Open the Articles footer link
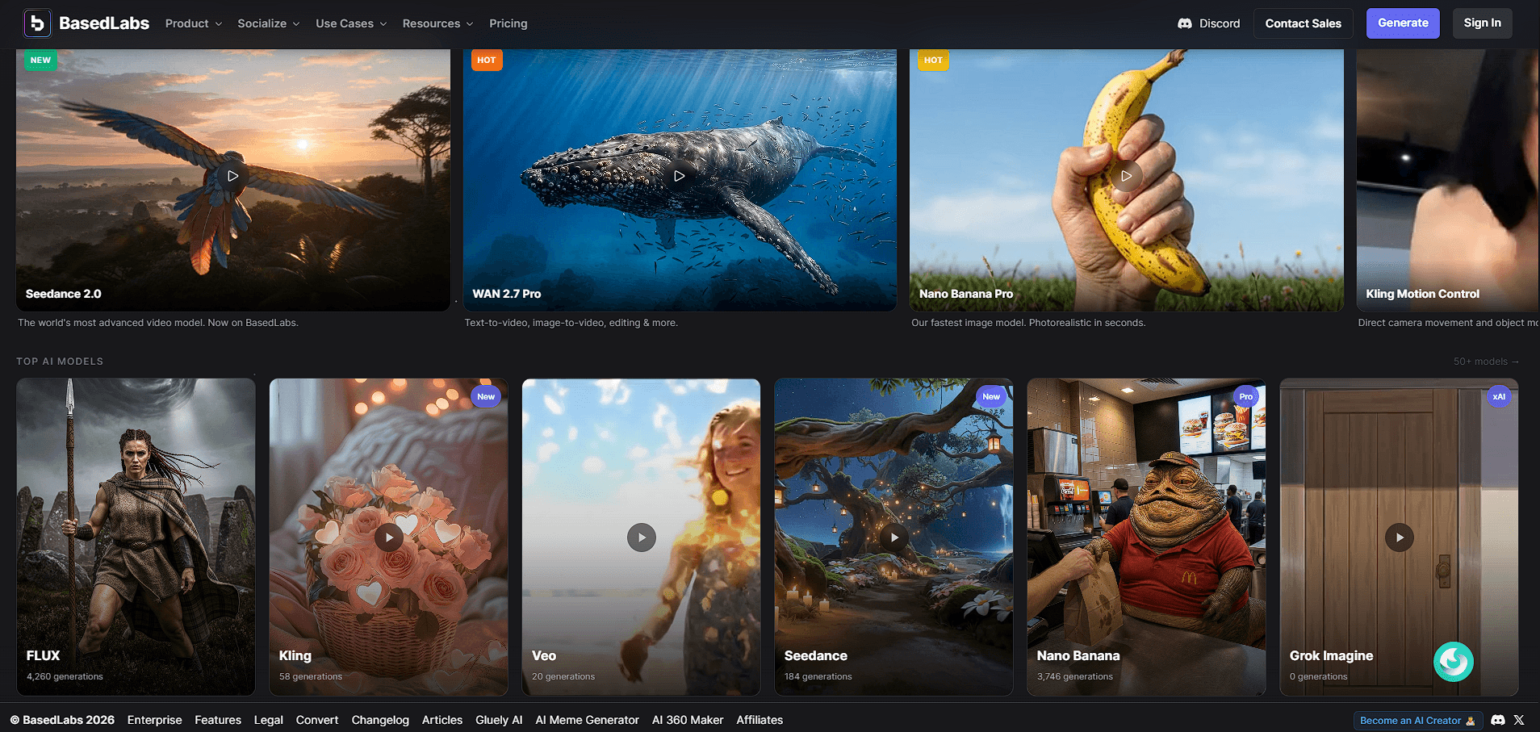 click(442, 720)
